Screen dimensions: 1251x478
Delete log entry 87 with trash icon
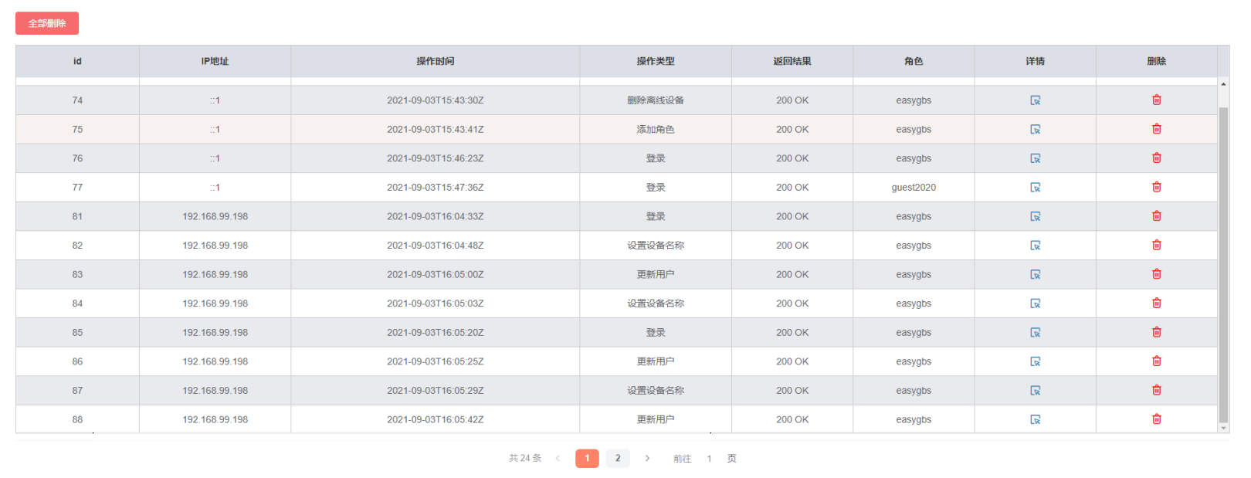pyautogui.click(x=1156, y=390)
